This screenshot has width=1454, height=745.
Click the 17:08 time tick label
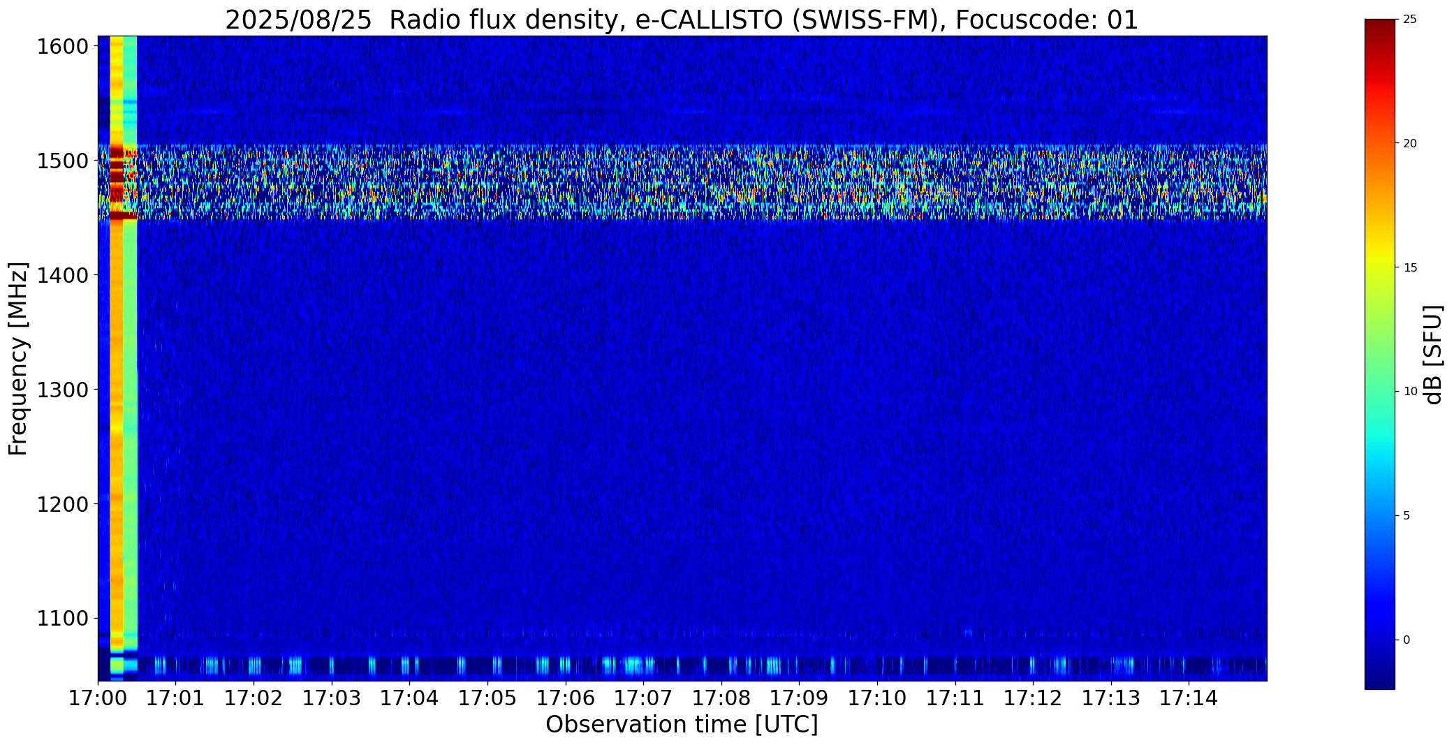tap(721, 698)
